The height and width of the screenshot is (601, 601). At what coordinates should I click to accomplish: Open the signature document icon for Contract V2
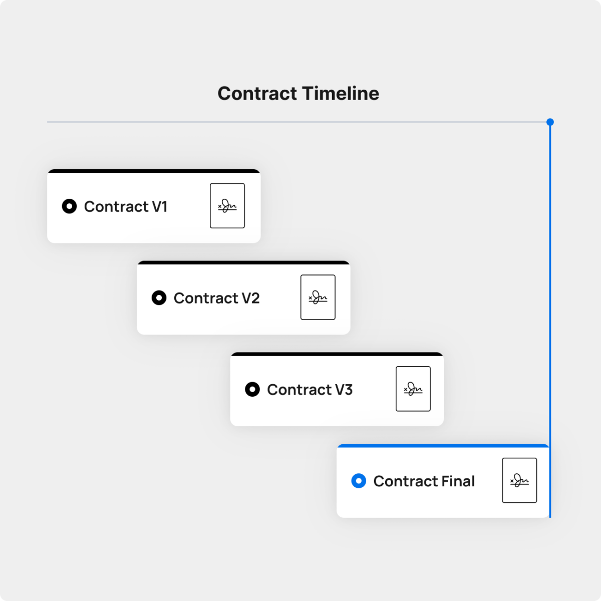tap(318, 297)
